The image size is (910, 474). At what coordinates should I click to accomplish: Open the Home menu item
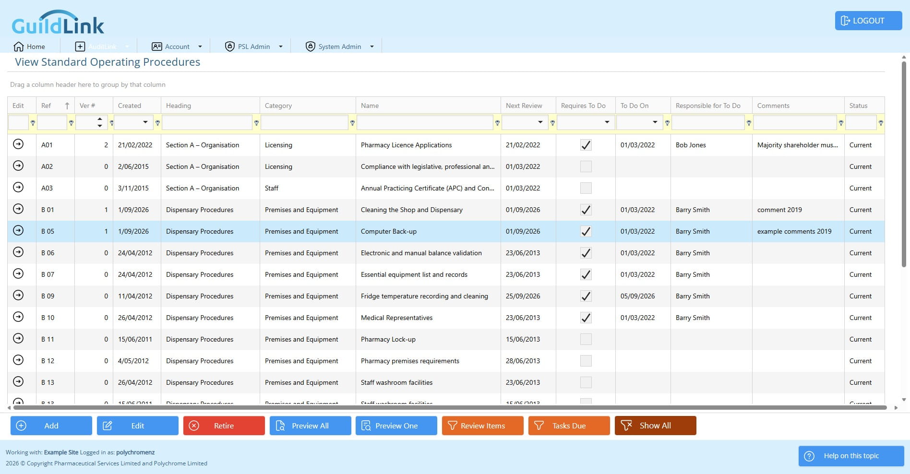[29, 47]
